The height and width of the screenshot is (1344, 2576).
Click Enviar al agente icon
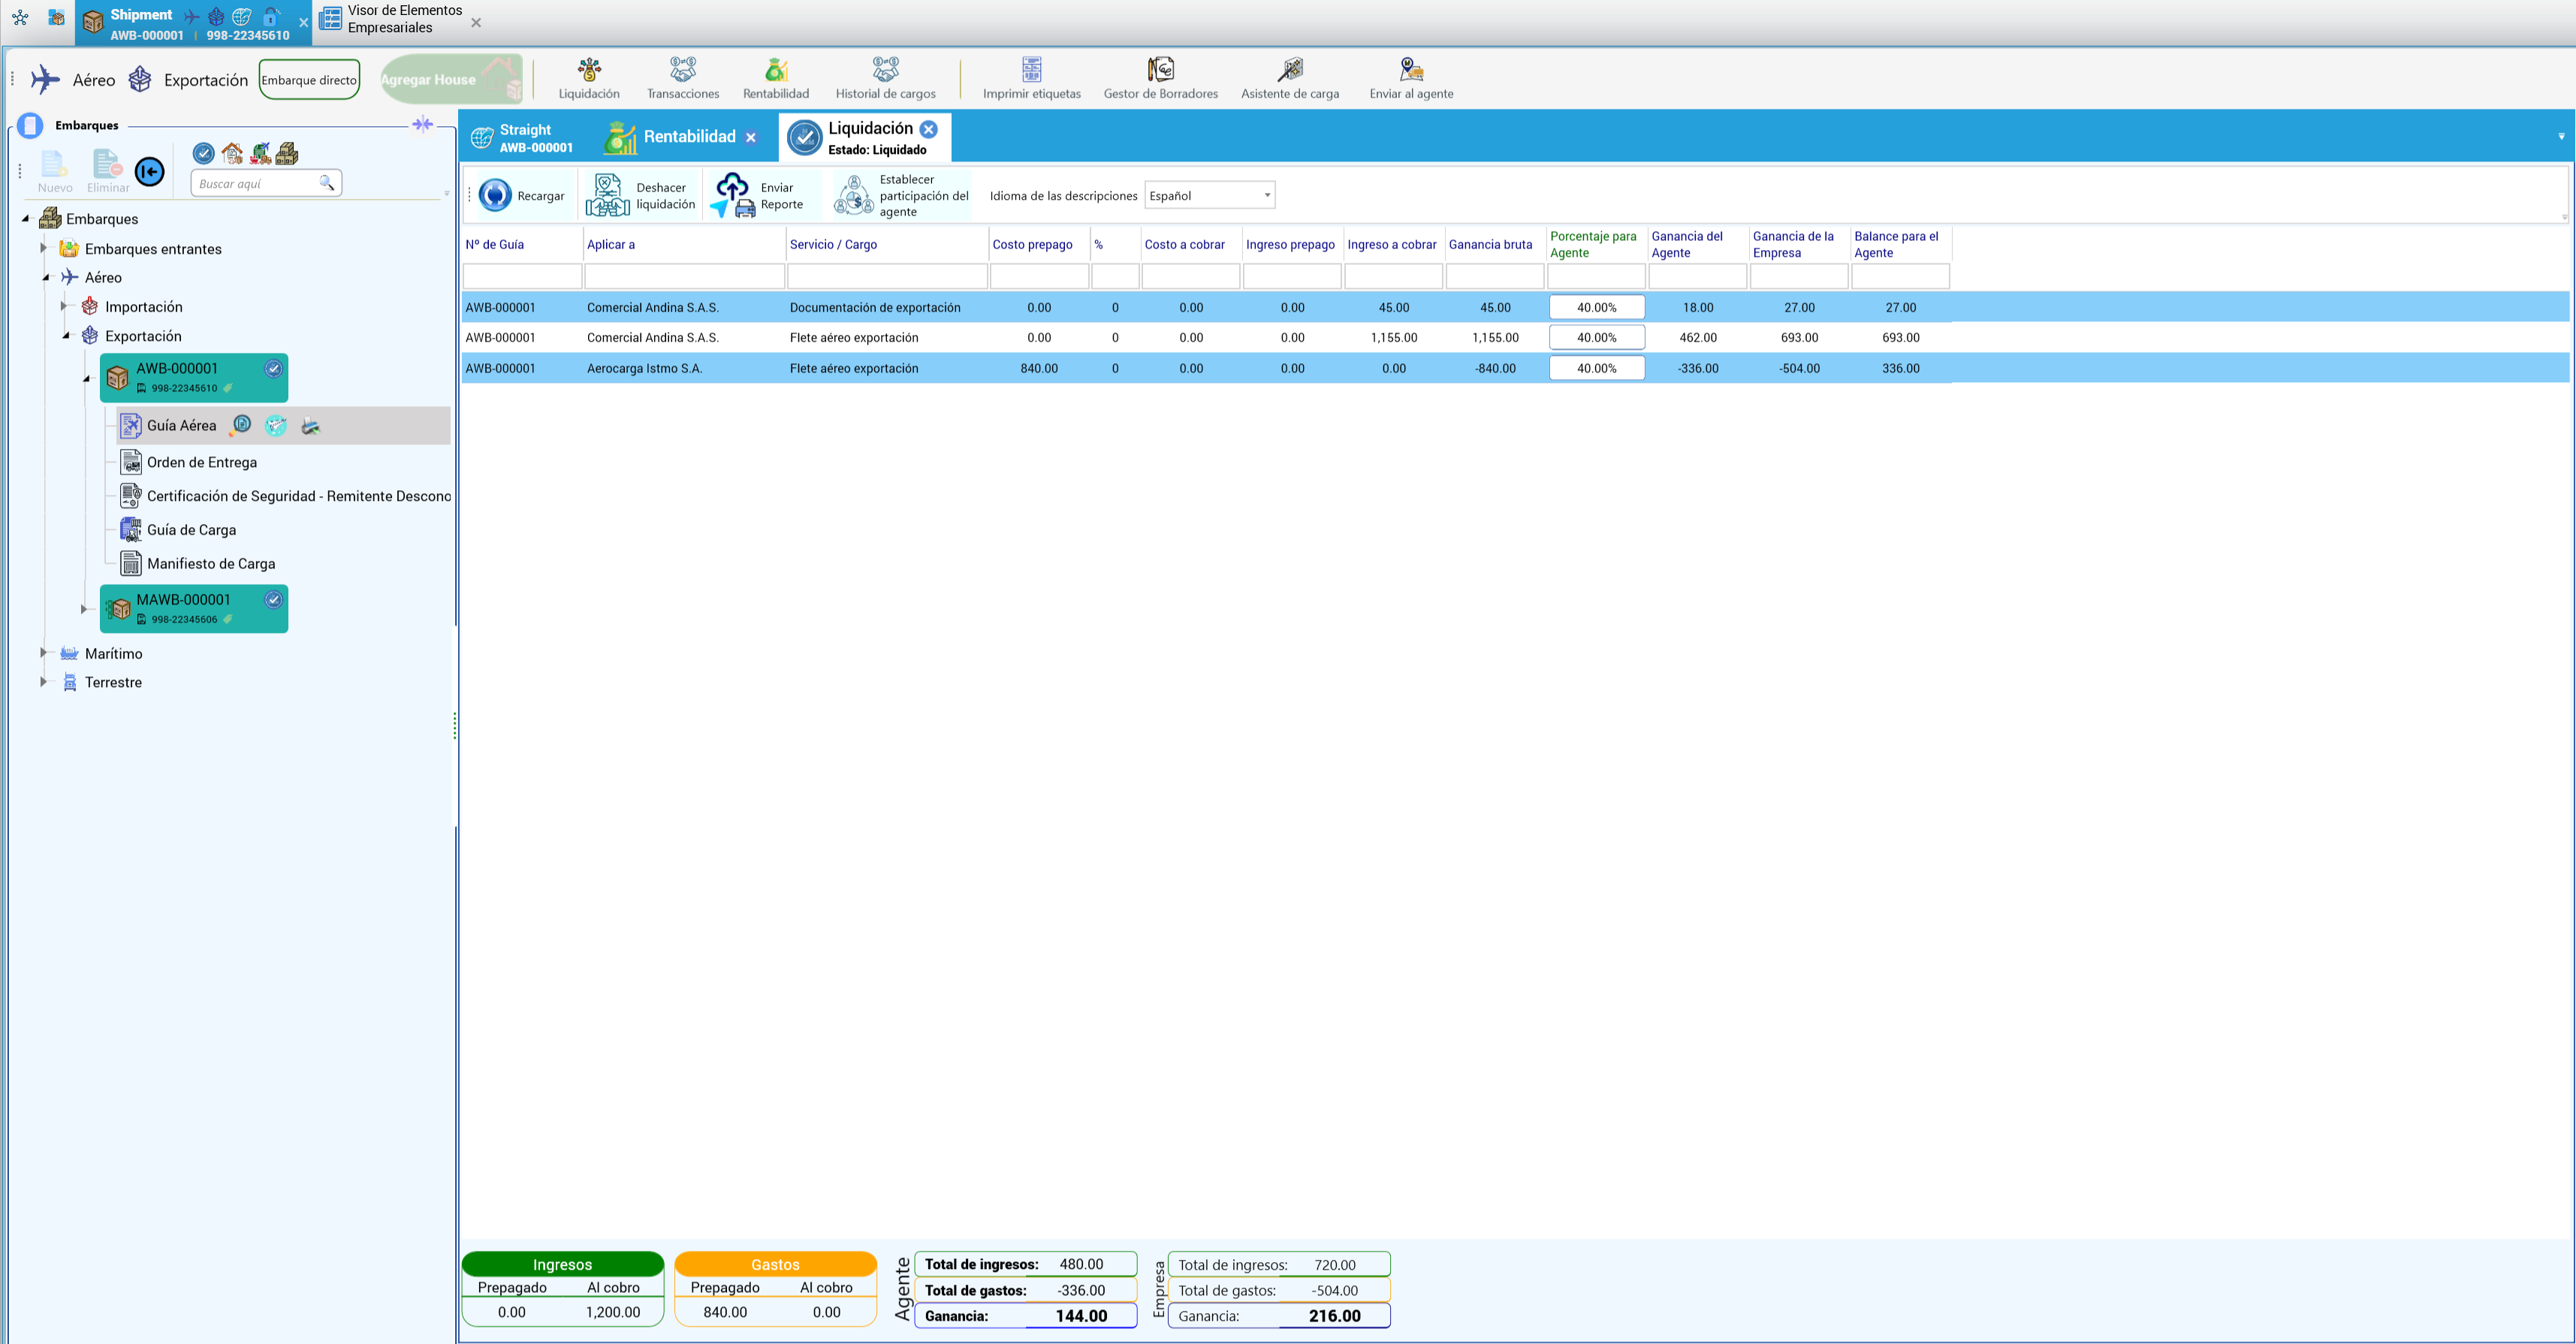[1411, 79]
